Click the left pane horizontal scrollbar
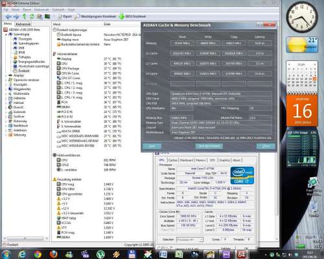This screenshot has height=259, width=324. 26,238
